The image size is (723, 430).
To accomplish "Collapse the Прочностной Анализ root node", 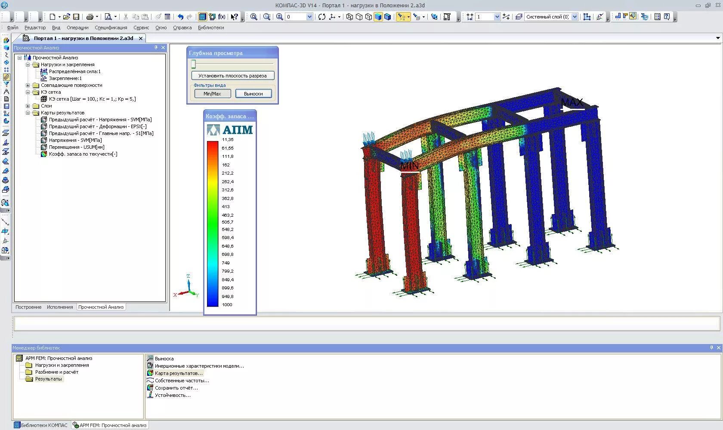I will point(19,58).
